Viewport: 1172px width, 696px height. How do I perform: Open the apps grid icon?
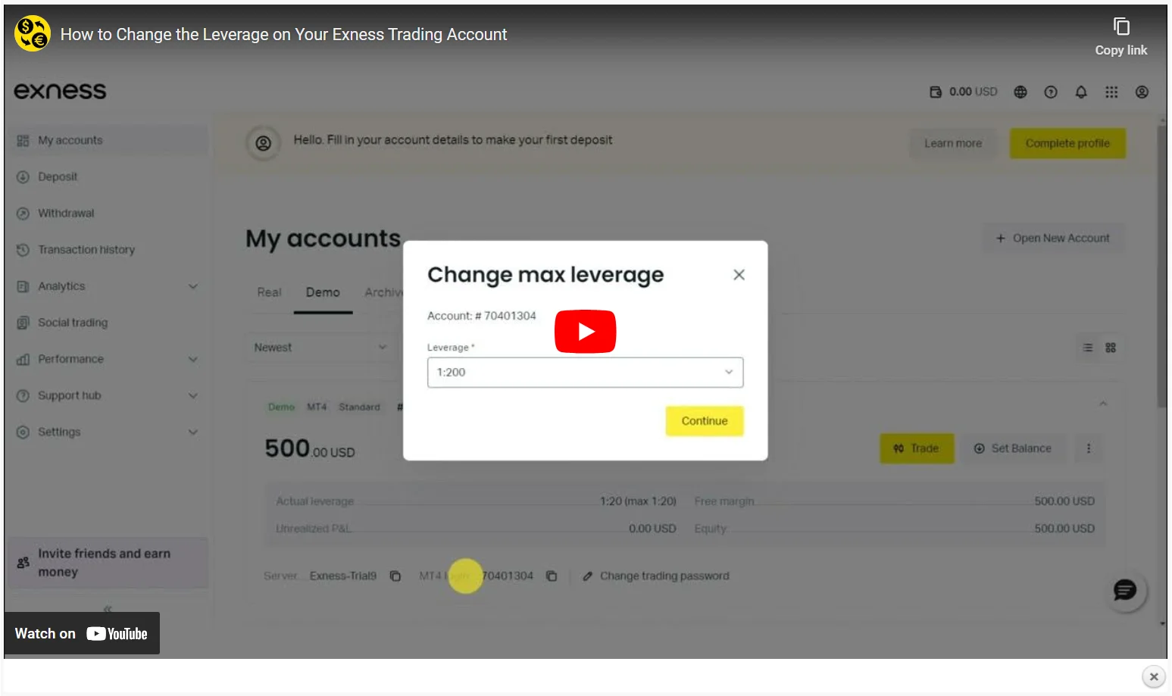(1111, 92)
